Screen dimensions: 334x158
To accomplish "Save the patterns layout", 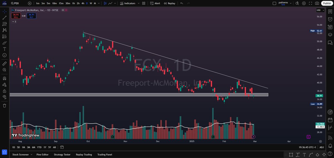I will (x=283, y=5).
